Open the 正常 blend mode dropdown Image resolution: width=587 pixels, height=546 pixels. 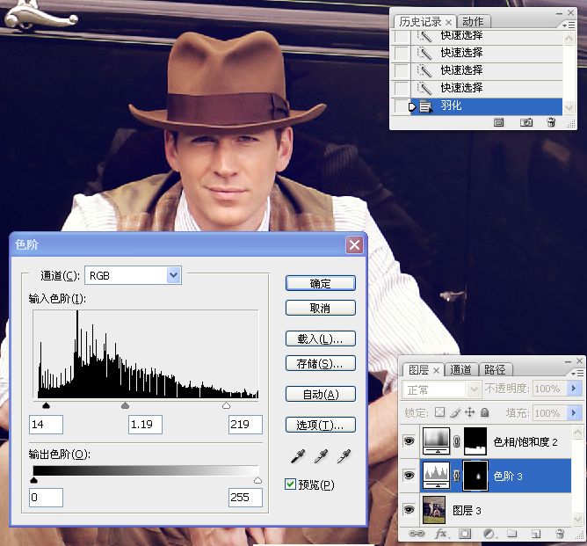tap(442, 389)
